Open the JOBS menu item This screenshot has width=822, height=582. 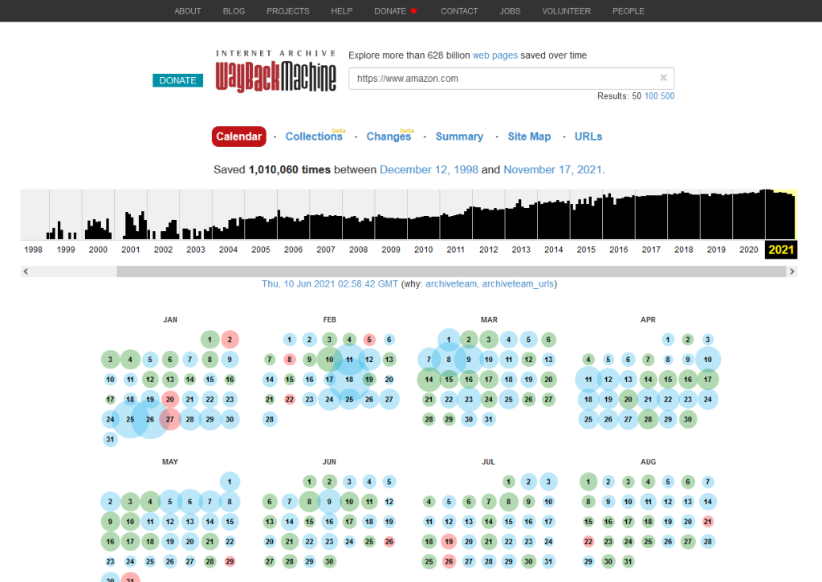point(510,11)
